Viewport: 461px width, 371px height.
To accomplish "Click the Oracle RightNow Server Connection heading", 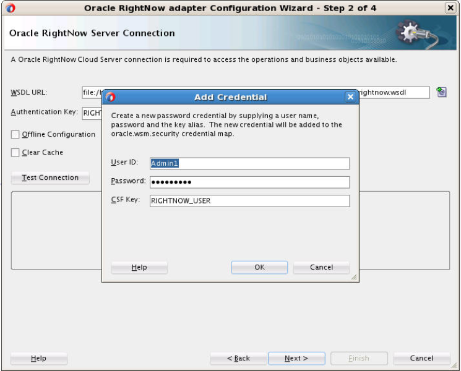I will [x=92, y=33].
